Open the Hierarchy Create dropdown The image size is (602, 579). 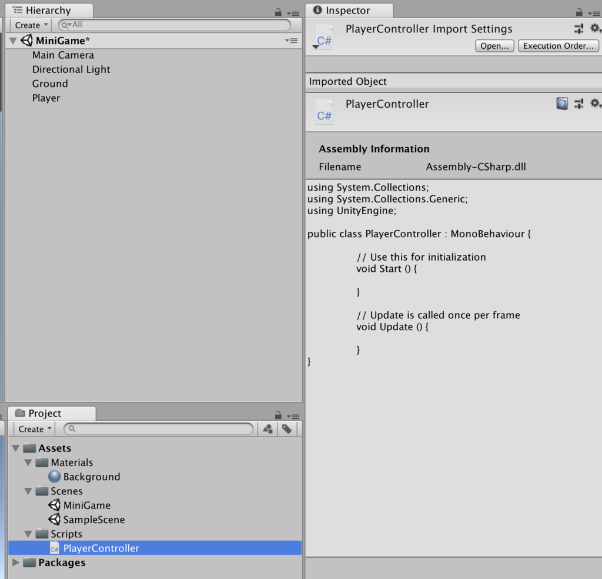point(31,25)
